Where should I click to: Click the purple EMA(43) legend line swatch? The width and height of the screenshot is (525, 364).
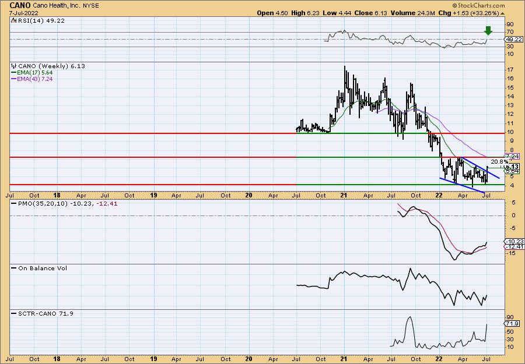coord(14,79)
